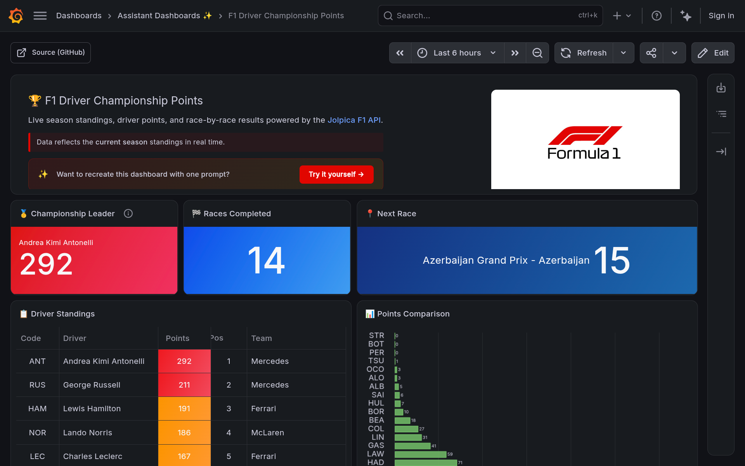Sort table by Points column header
This screenshot has height=466, width=745.
(x=177, y=338)
